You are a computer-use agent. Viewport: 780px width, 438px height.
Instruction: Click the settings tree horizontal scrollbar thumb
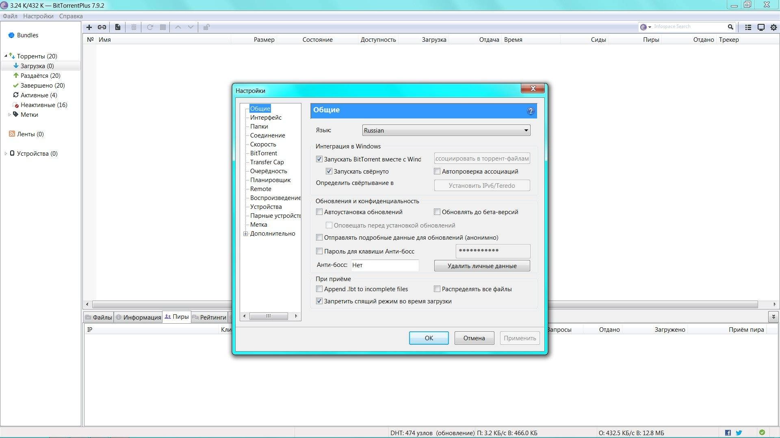point(269,316)
